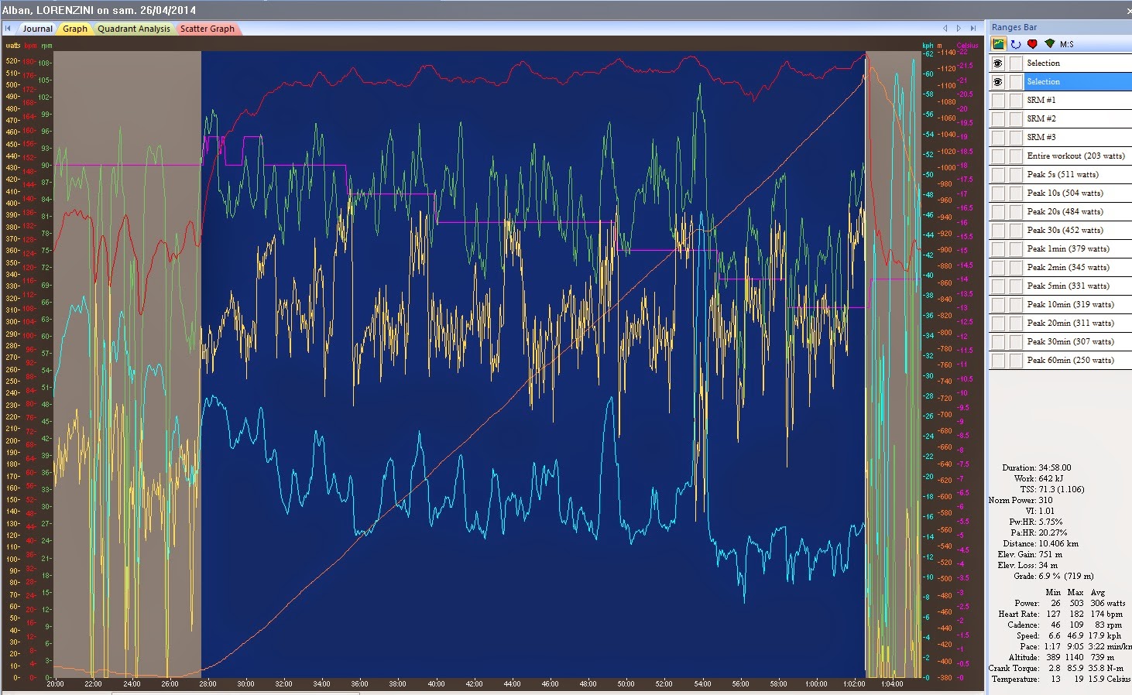Click the scroll-tabs-left triangle arrow
This screenshot has height=695, width=1132.
pos(945,29)
